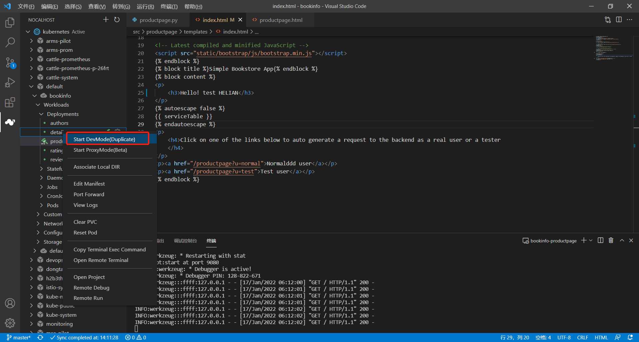Collapse the kubernetes cluster node
The height and width of the screenshot is (342, 639).
[x=28, y=32]
